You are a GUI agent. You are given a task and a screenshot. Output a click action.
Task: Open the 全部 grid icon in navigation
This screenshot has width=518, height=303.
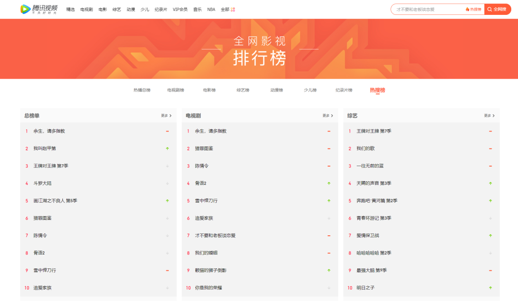[233, 10]
